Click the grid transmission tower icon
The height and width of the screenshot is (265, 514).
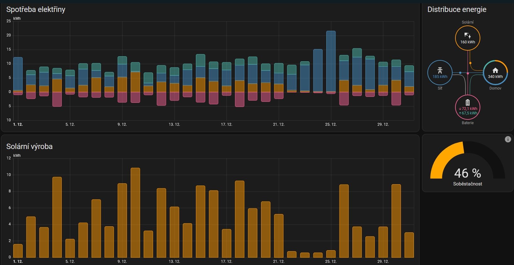click(x=440, y=70)
